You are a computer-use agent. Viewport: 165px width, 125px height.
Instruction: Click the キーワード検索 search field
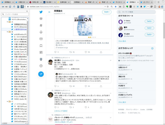click(x=136, y=12)
